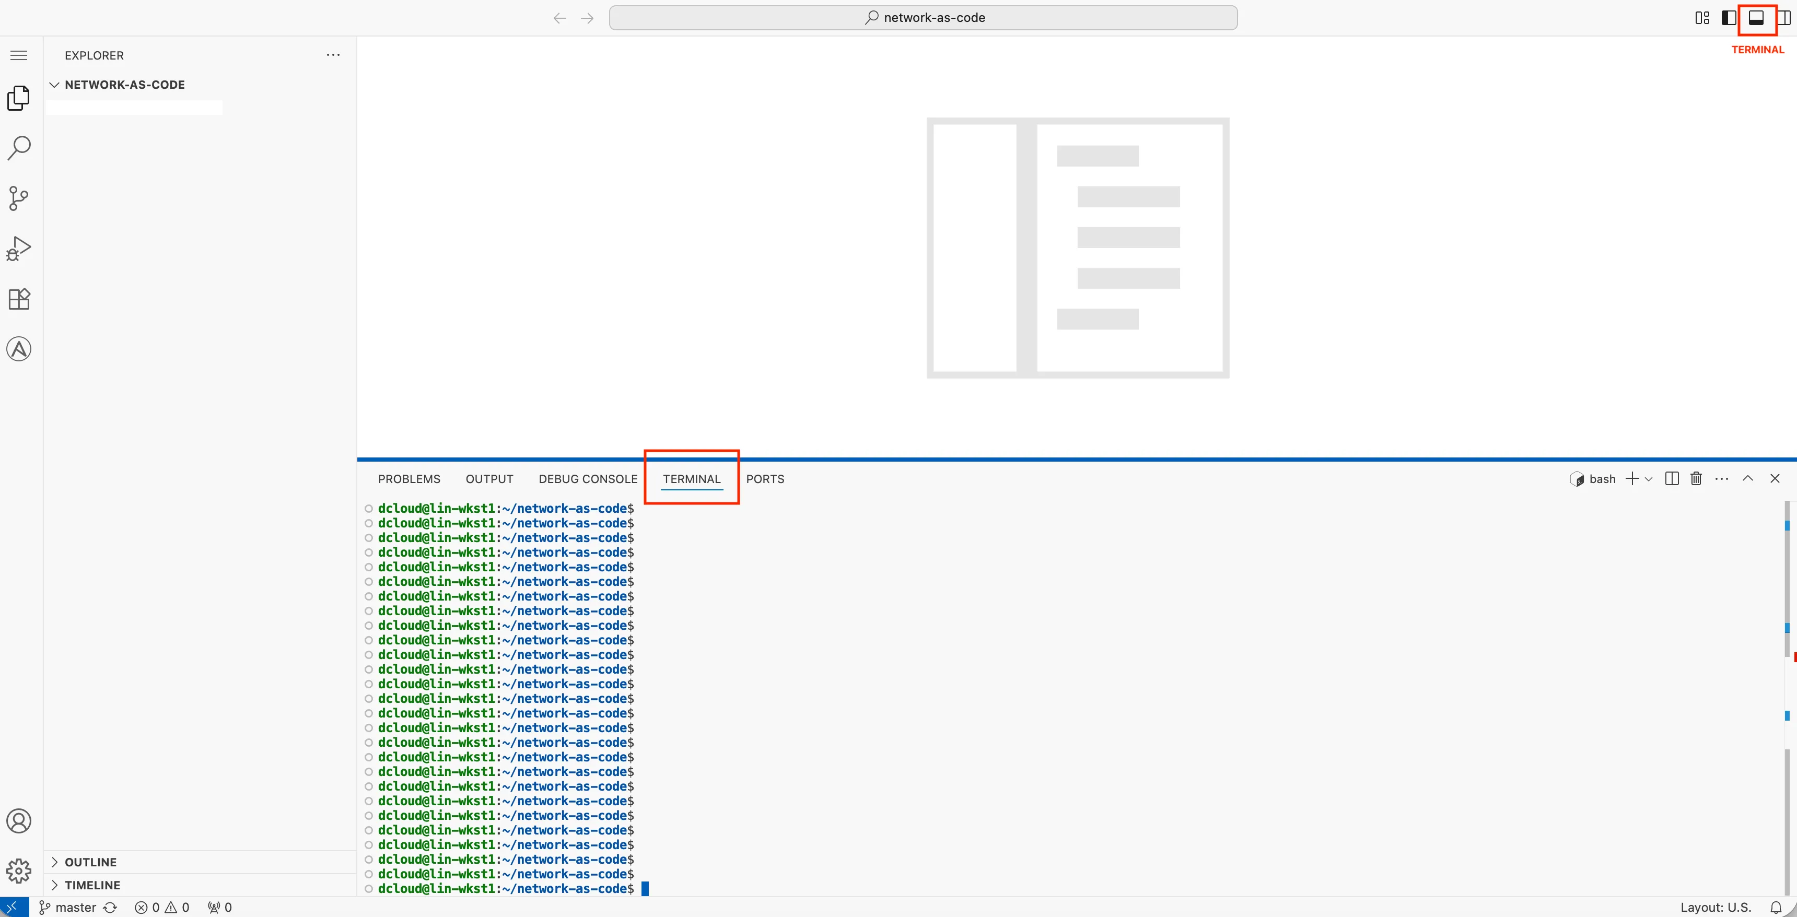Screen dimensions: 1797x917
Task: Open the Ansible extension icon
Action: tap(19, 349)
